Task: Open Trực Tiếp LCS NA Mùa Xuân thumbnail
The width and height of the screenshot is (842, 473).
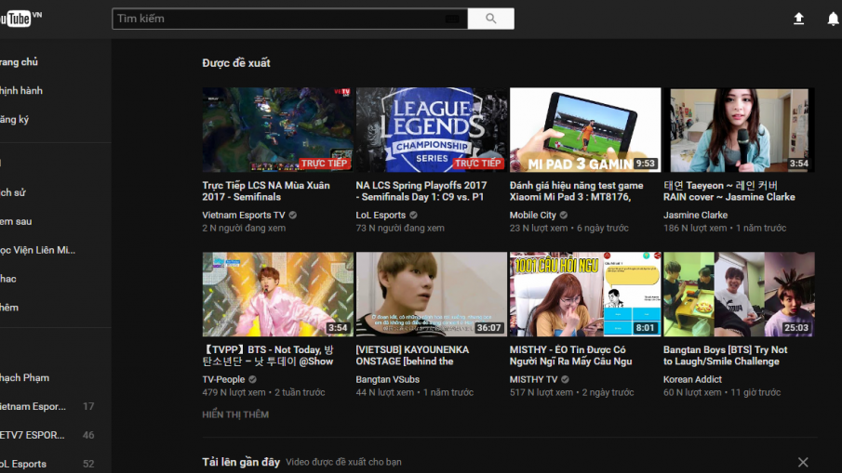Action: (277, 130)
